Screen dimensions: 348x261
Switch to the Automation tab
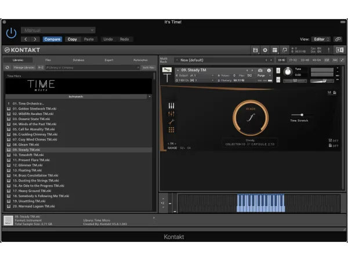click(x=140, y=60)
